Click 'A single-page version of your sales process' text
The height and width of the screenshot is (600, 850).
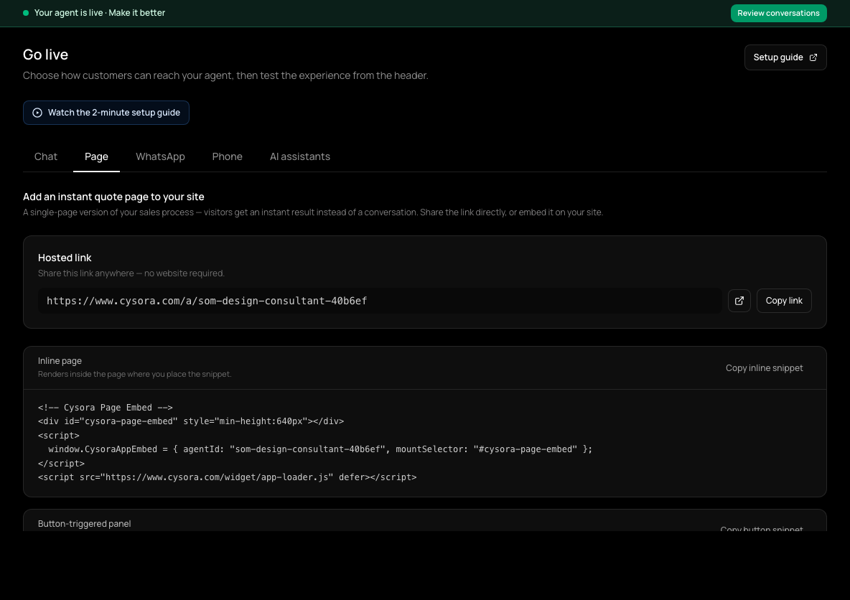[x=313, y=212]
